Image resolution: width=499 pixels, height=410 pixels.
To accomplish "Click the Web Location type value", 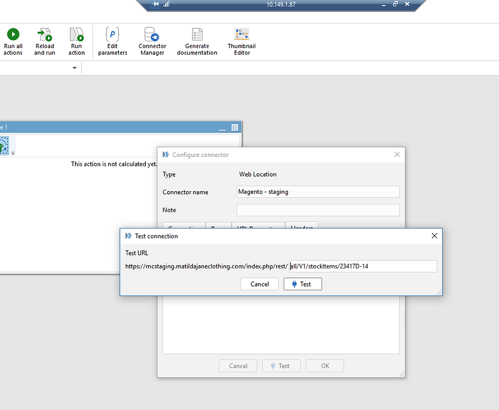I will point(258,174).
